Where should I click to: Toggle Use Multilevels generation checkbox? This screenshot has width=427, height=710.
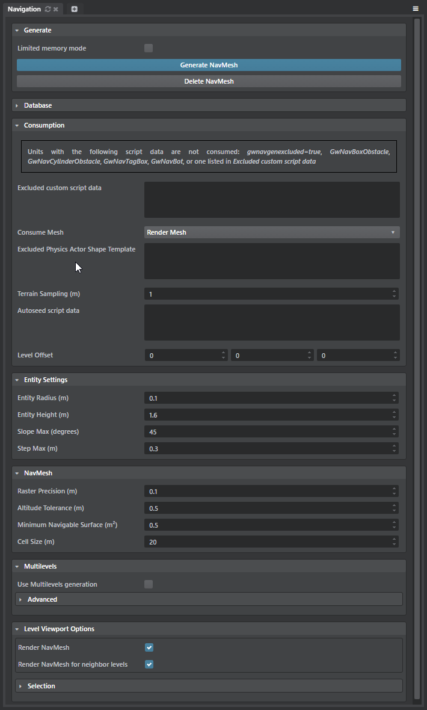click(149, 584)
